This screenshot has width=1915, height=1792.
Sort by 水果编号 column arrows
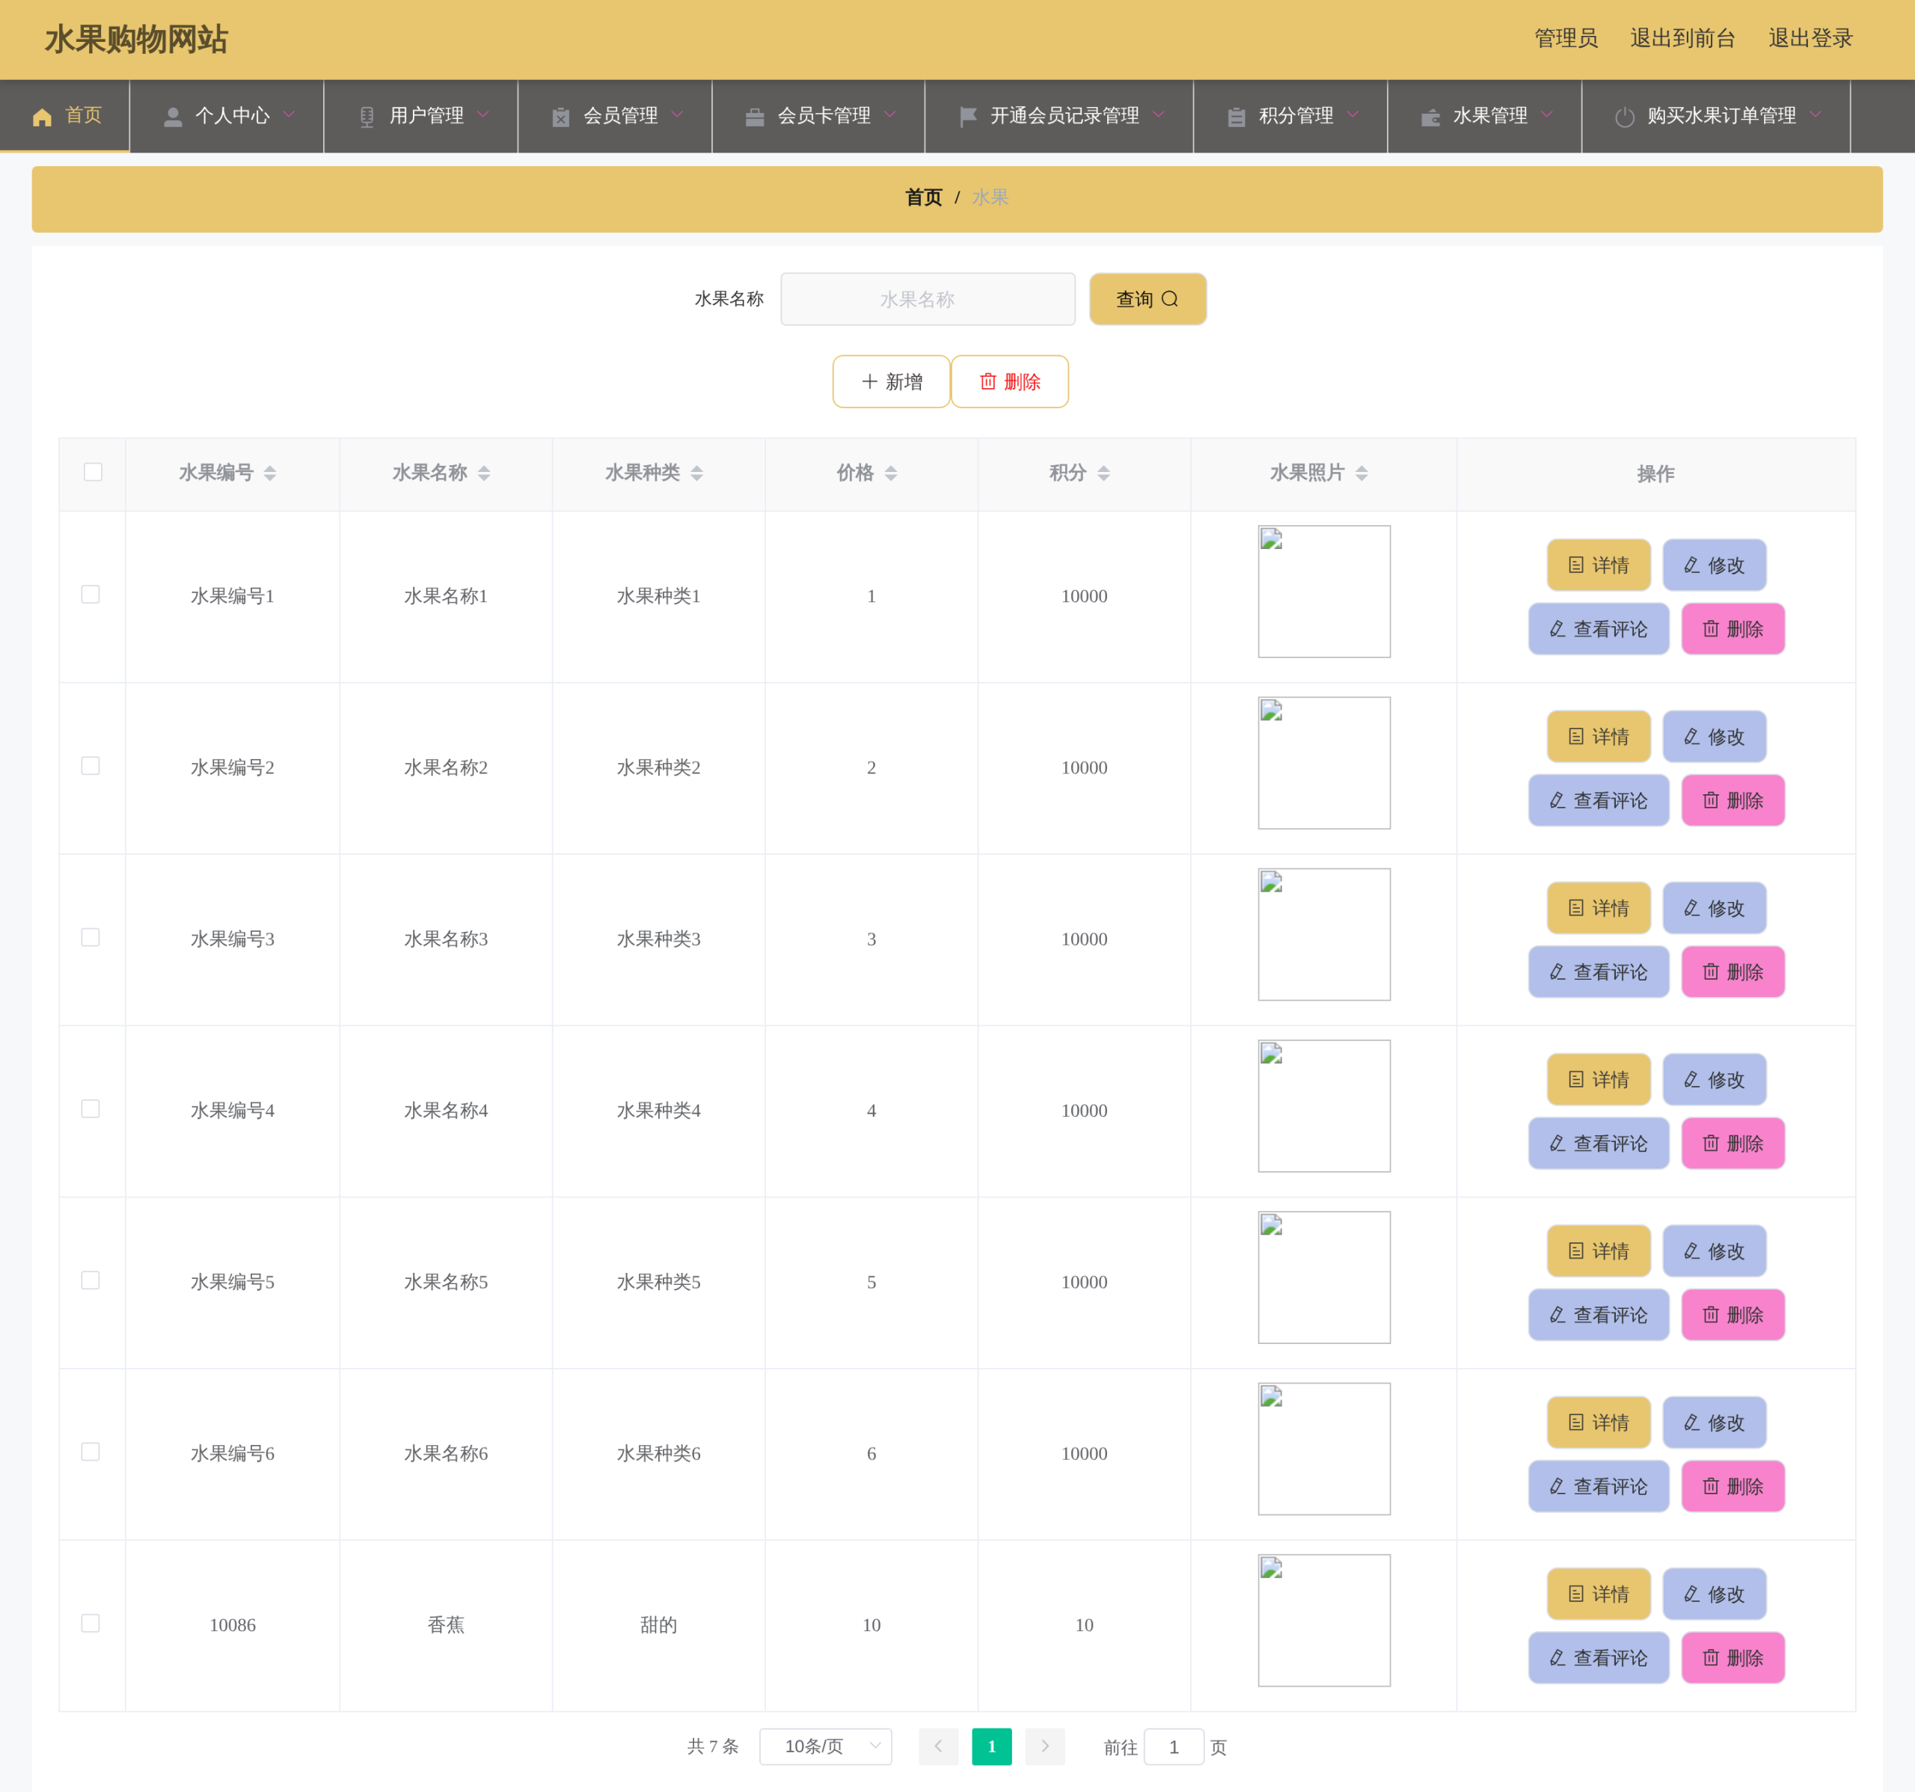pos(270,473)
